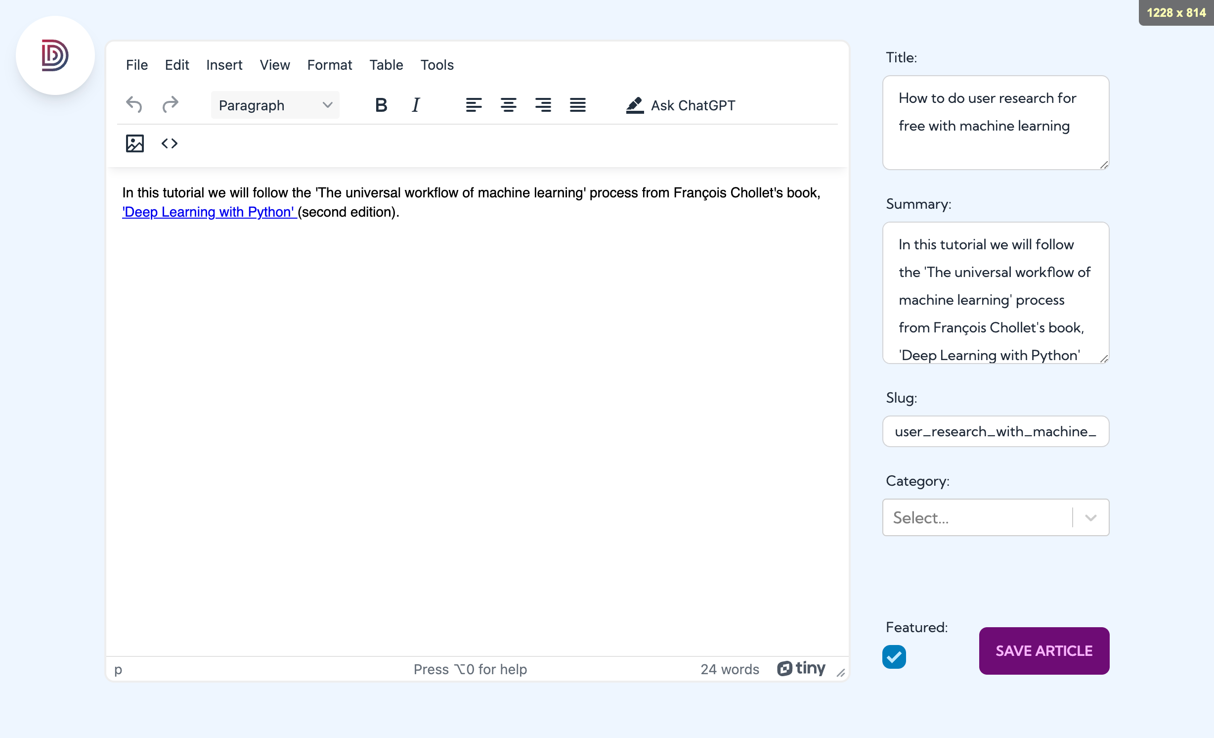Click into the Slug input field
The height and width of the screenshot is (738, 1214).
pos(996,431)
